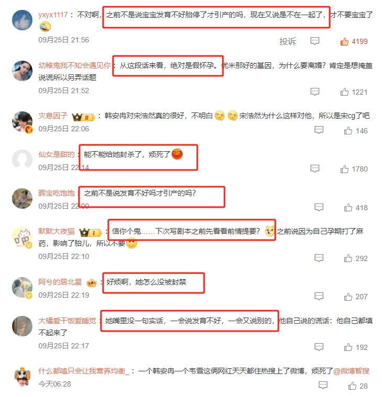Click the @微博智搜 mention link
382x397 pixels.
(x=351, y=371)
